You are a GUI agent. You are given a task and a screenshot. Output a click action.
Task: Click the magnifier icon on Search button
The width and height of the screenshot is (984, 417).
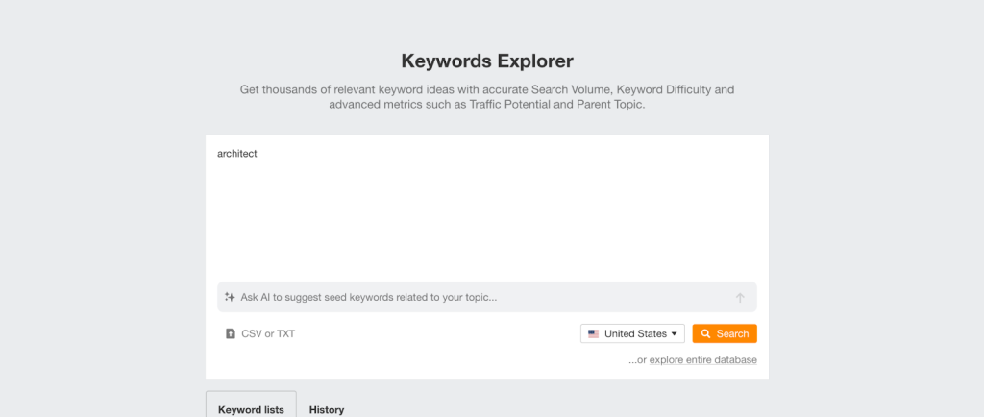(x=705, y=333)
